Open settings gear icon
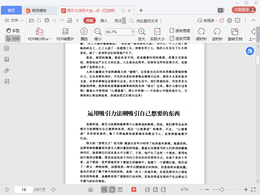 pyautogui.click(x=230, y=20)
